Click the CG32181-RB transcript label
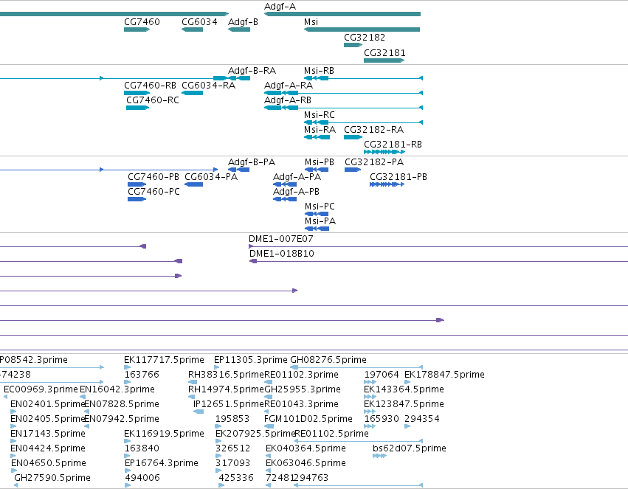 point(393,145)
